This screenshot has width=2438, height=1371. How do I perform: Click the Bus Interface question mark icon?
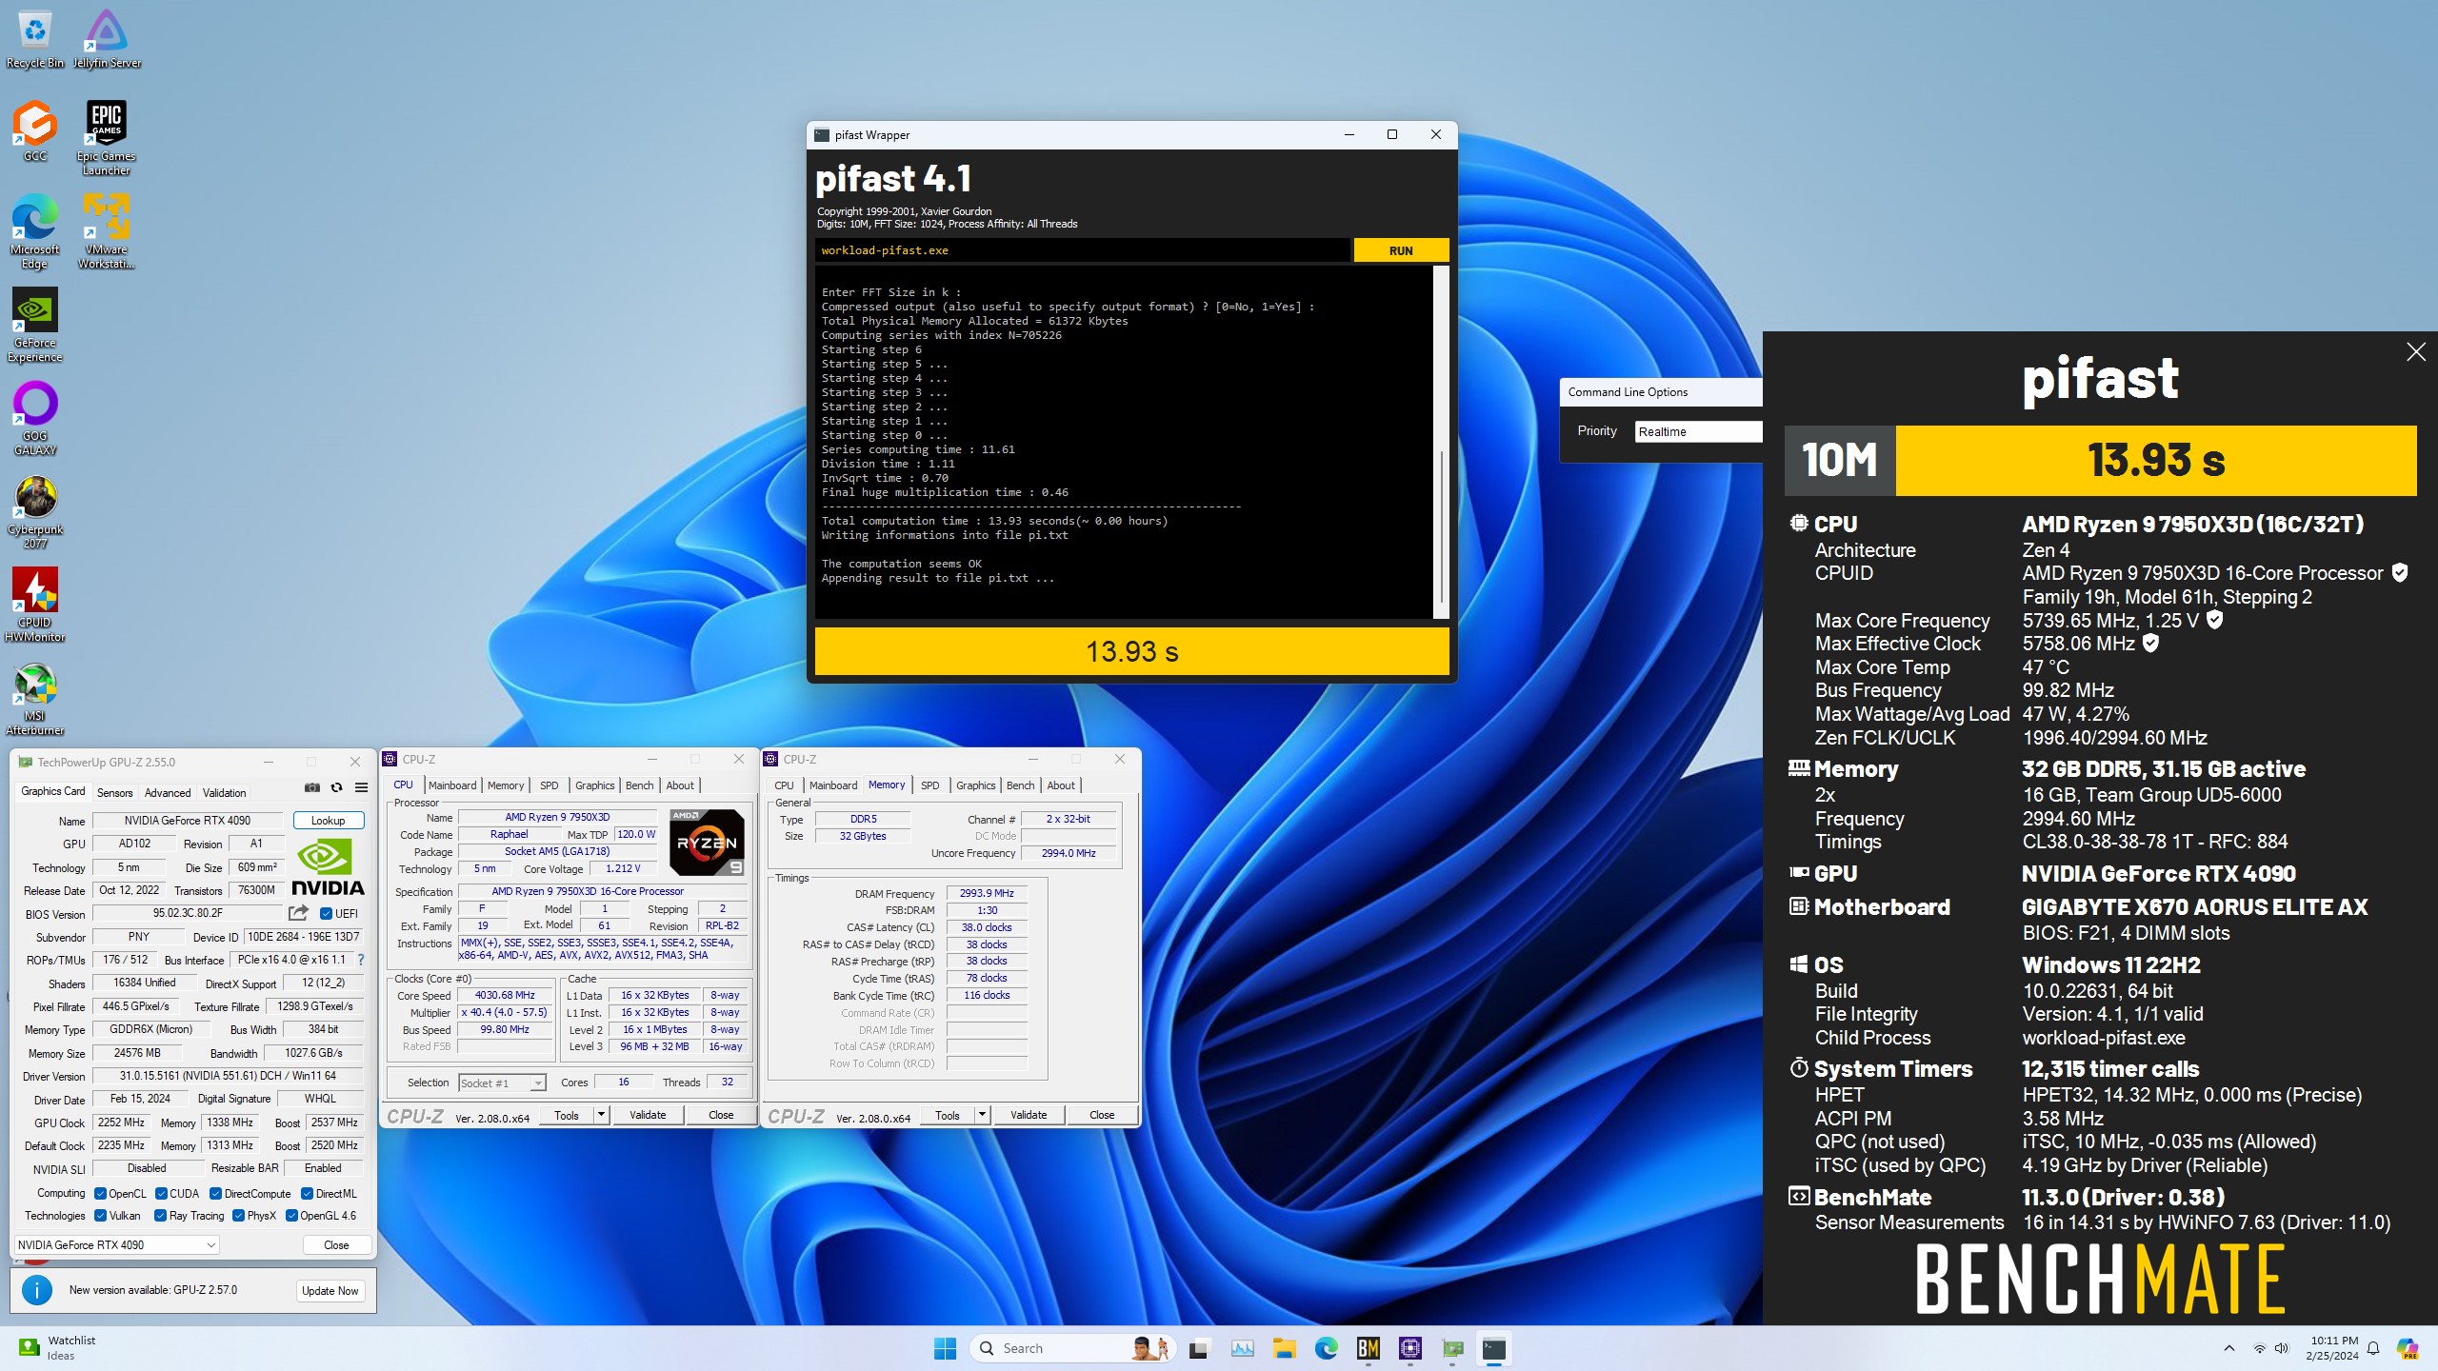tap(361, 960)
